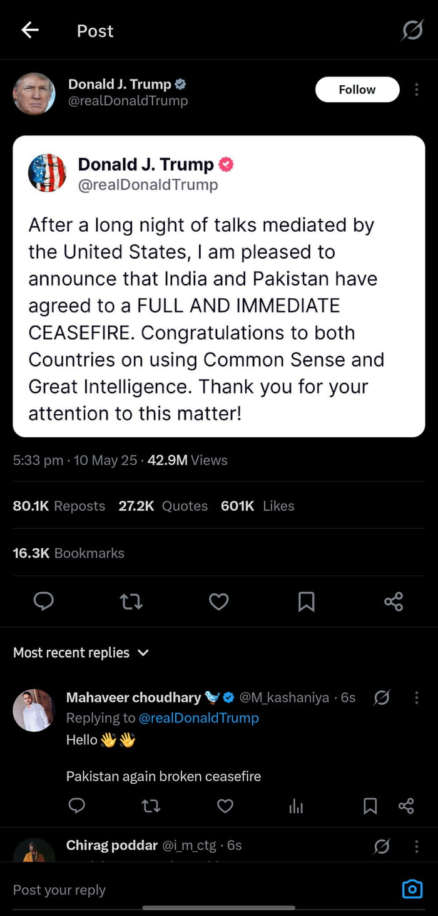
Task: Like Mahaveer choudhary's reply
Action: tap(225, 806)
